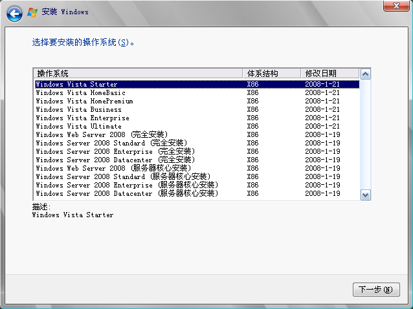Select Windows Vista Ultimate row
The width and height of the screenshot is (413, 309).
[197, 126]
